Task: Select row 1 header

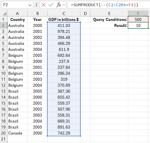Action: tap(4, 19)
